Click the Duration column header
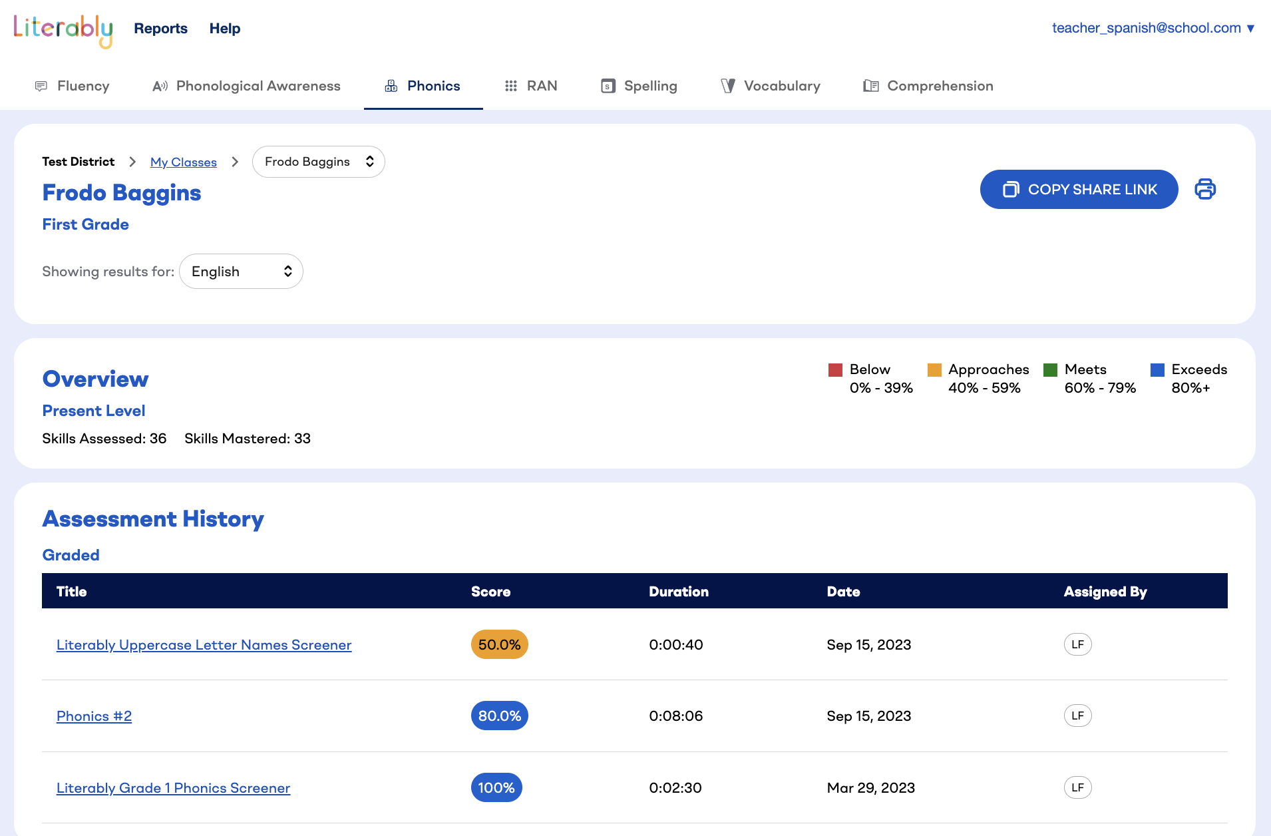Image resolution: width=1271 pixels, height=836 pixels. tap(679, 591)
